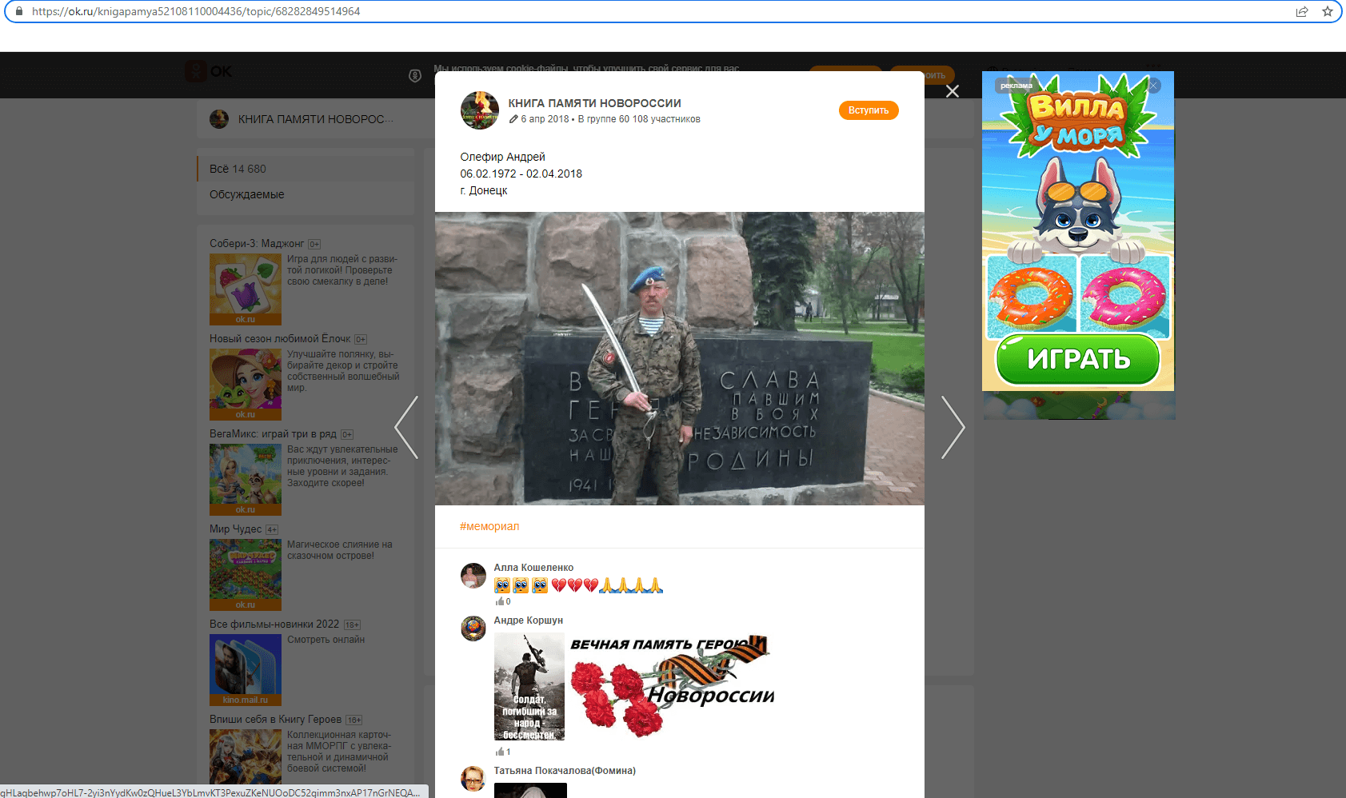Screen dimensions: 1346x798
Task: Go to previous photo with left arrow
Action: pyautogui.click(x=407, y=427)
